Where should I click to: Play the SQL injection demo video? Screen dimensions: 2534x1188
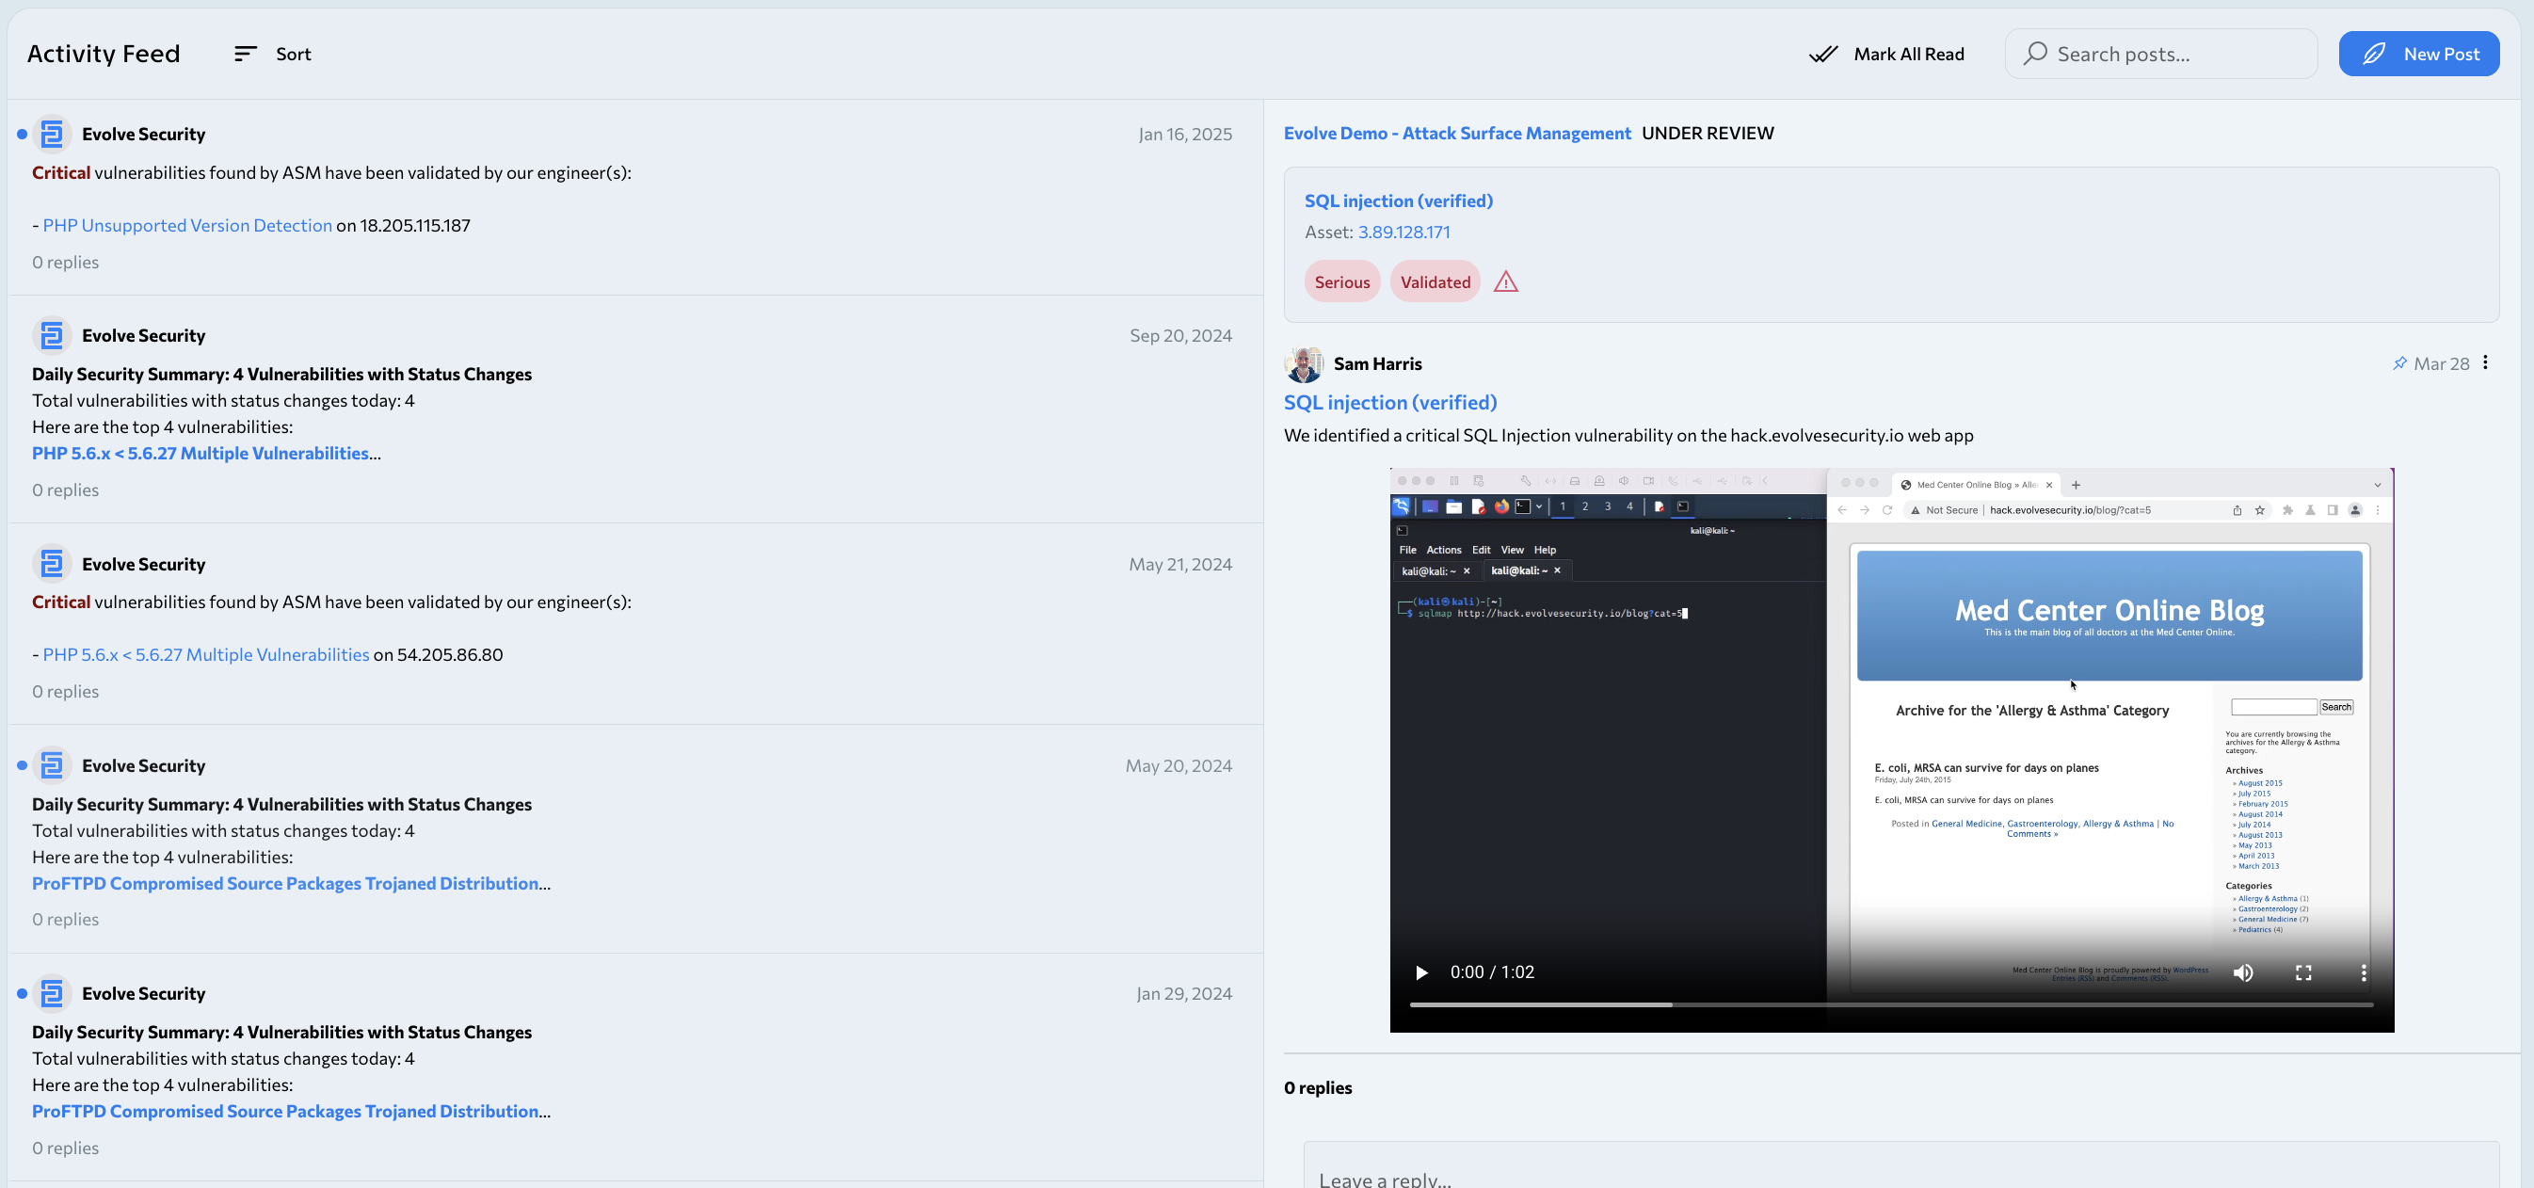(1420, 972)
